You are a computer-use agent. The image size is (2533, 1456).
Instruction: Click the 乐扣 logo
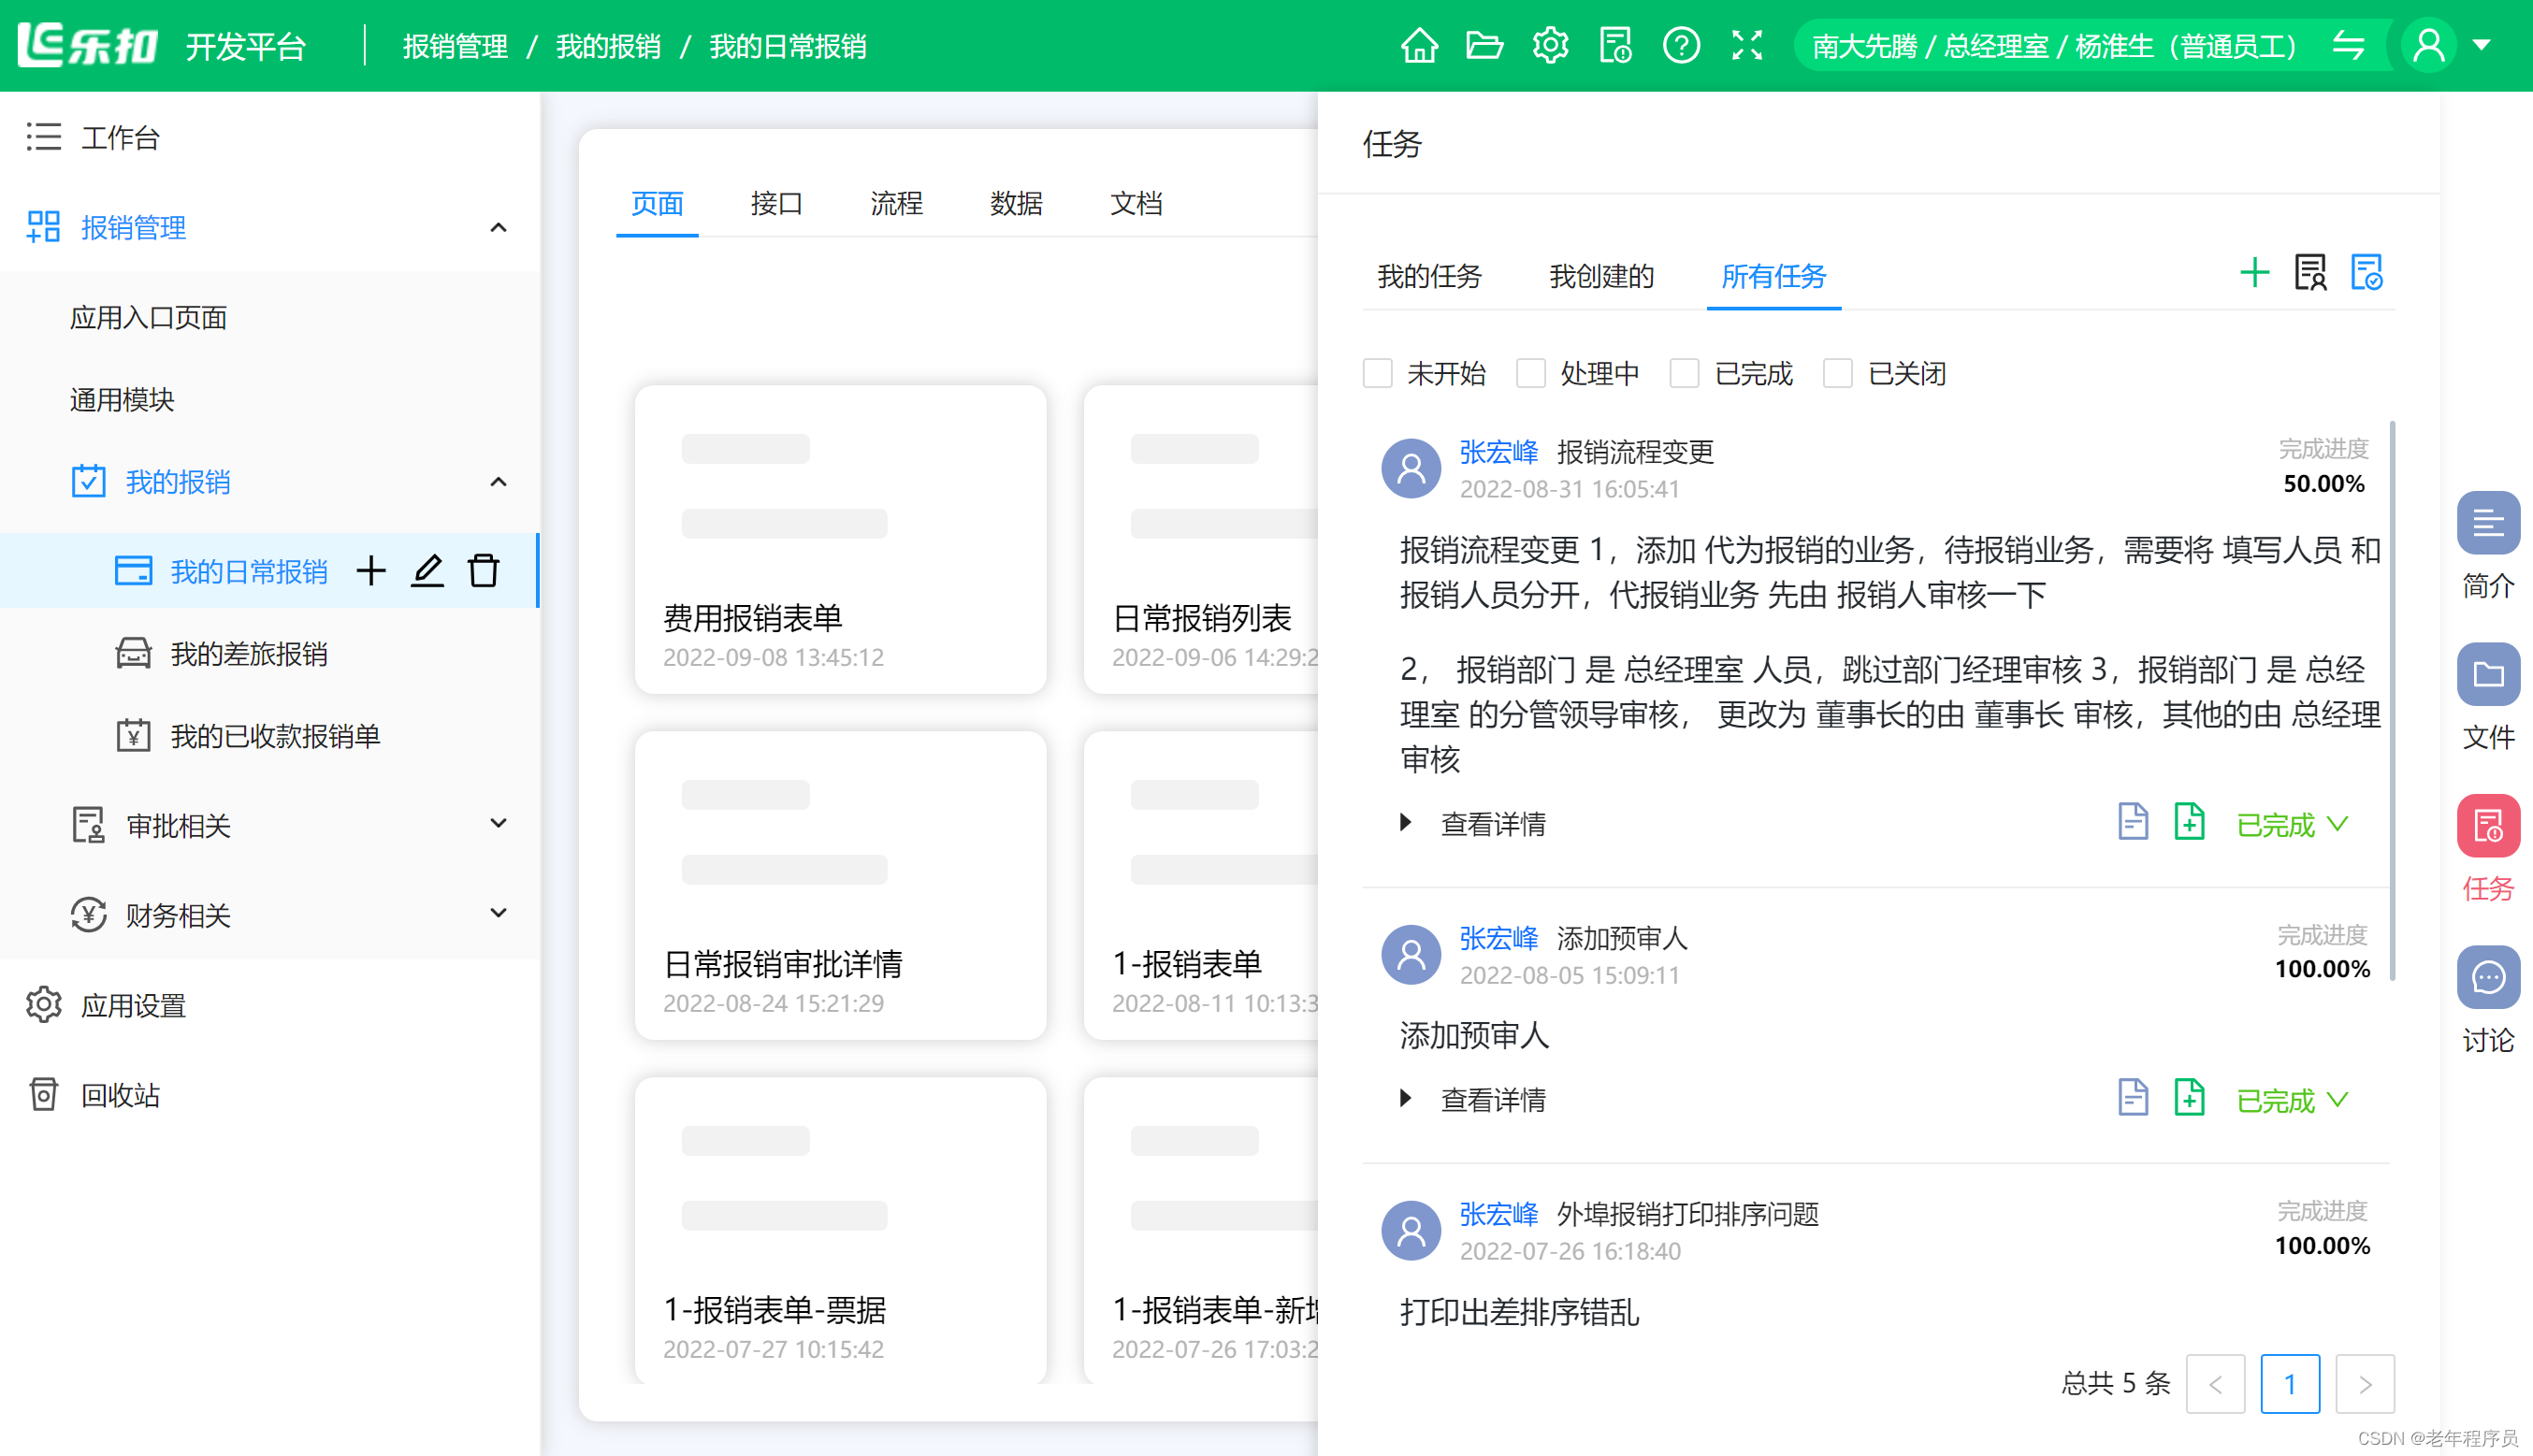coord(88,45)
